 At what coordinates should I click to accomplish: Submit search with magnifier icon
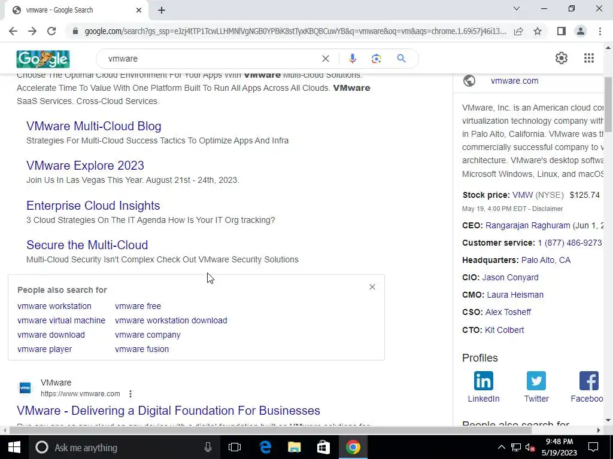tap(401, 59)
